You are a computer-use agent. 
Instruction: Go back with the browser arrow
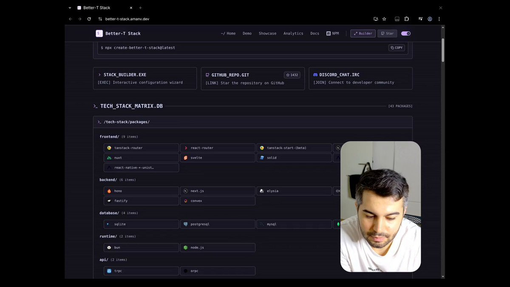[71, 19]
